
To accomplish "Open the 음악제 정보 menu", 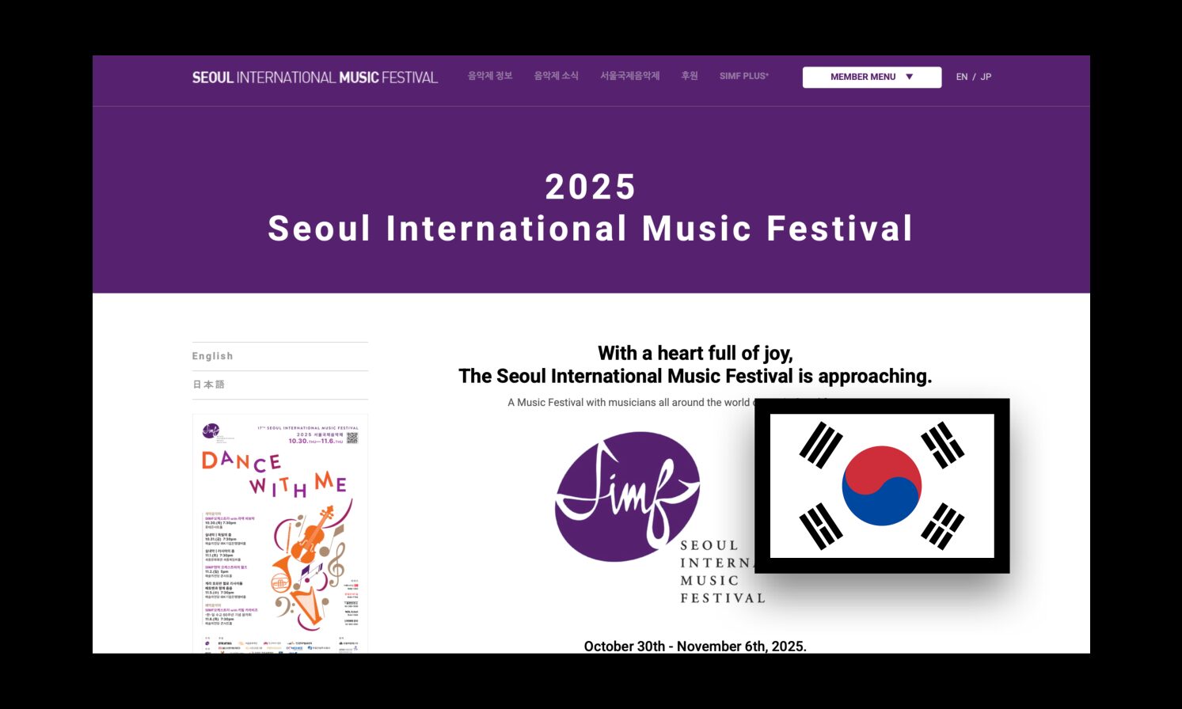I will click(489, 76).
